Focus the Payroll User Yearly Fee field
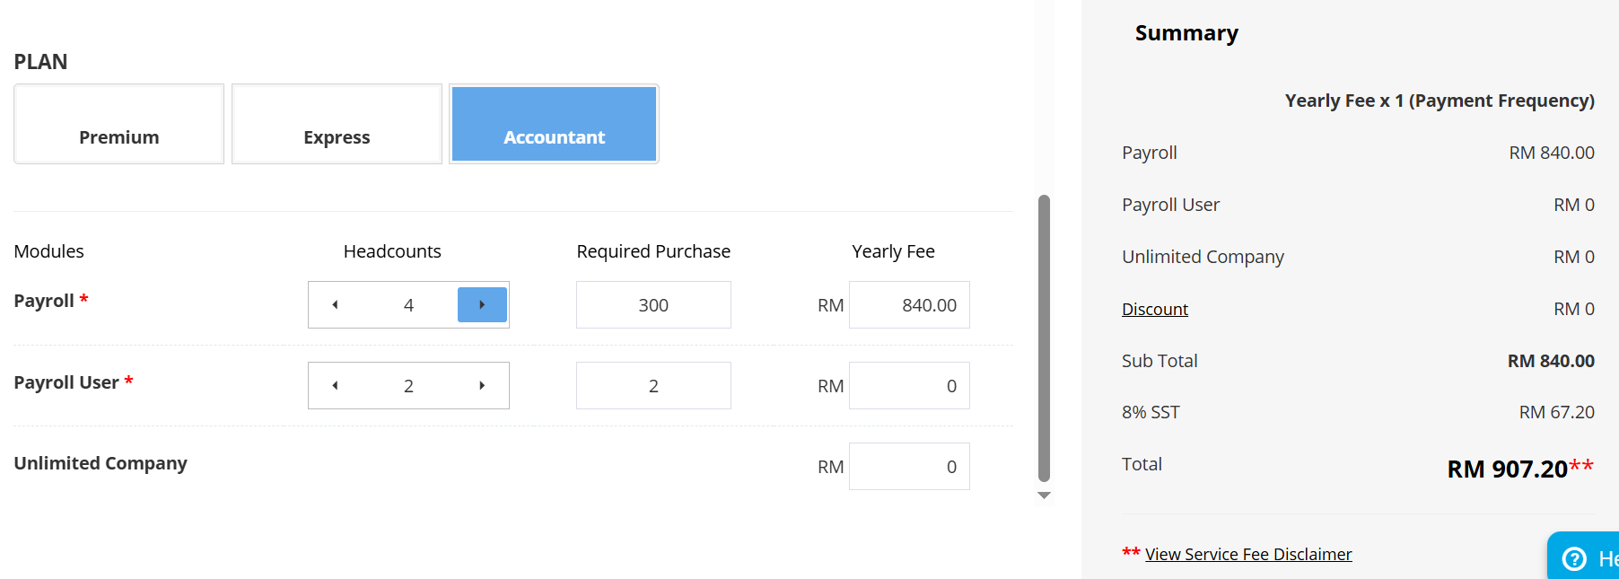 [908, 386]
